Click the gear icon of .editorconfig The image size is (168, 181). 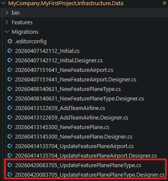coord(10,42)
